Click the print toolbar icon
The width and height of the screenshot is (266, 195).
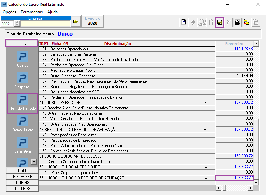pyautogui.click(x=237, y=22)
